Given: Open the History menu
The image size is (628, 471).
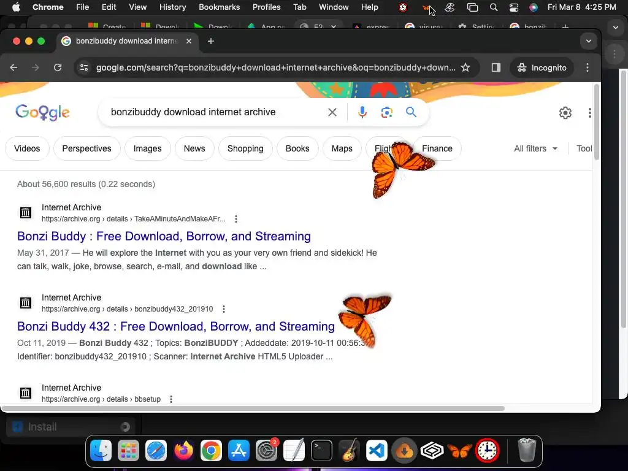Looking at the screenshot, I should click(172, 7).
